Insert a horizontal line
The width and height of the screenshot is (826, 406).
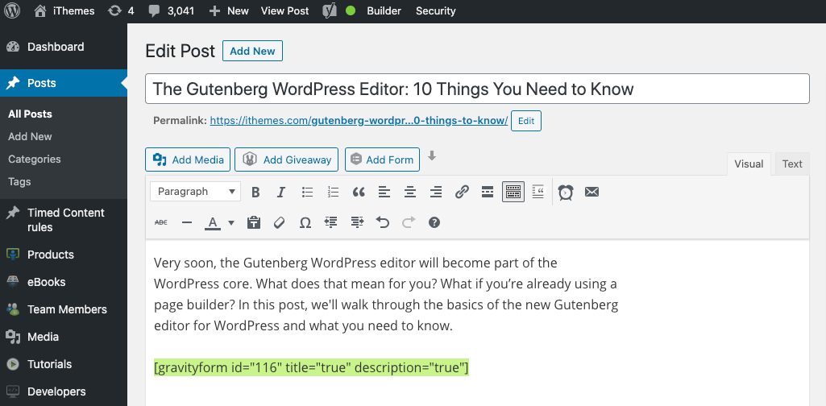(x=186, y=223)
